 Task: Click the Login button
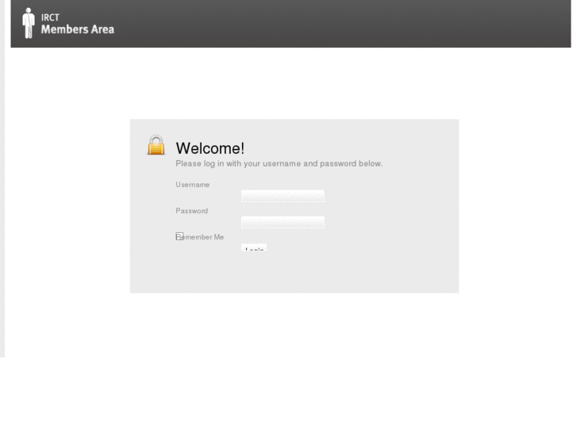[x=254, y=247]
